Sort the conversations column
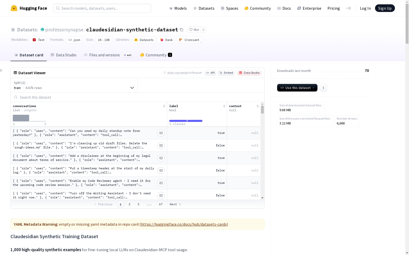Screen dimensions: 409x255 coord(164,106)
